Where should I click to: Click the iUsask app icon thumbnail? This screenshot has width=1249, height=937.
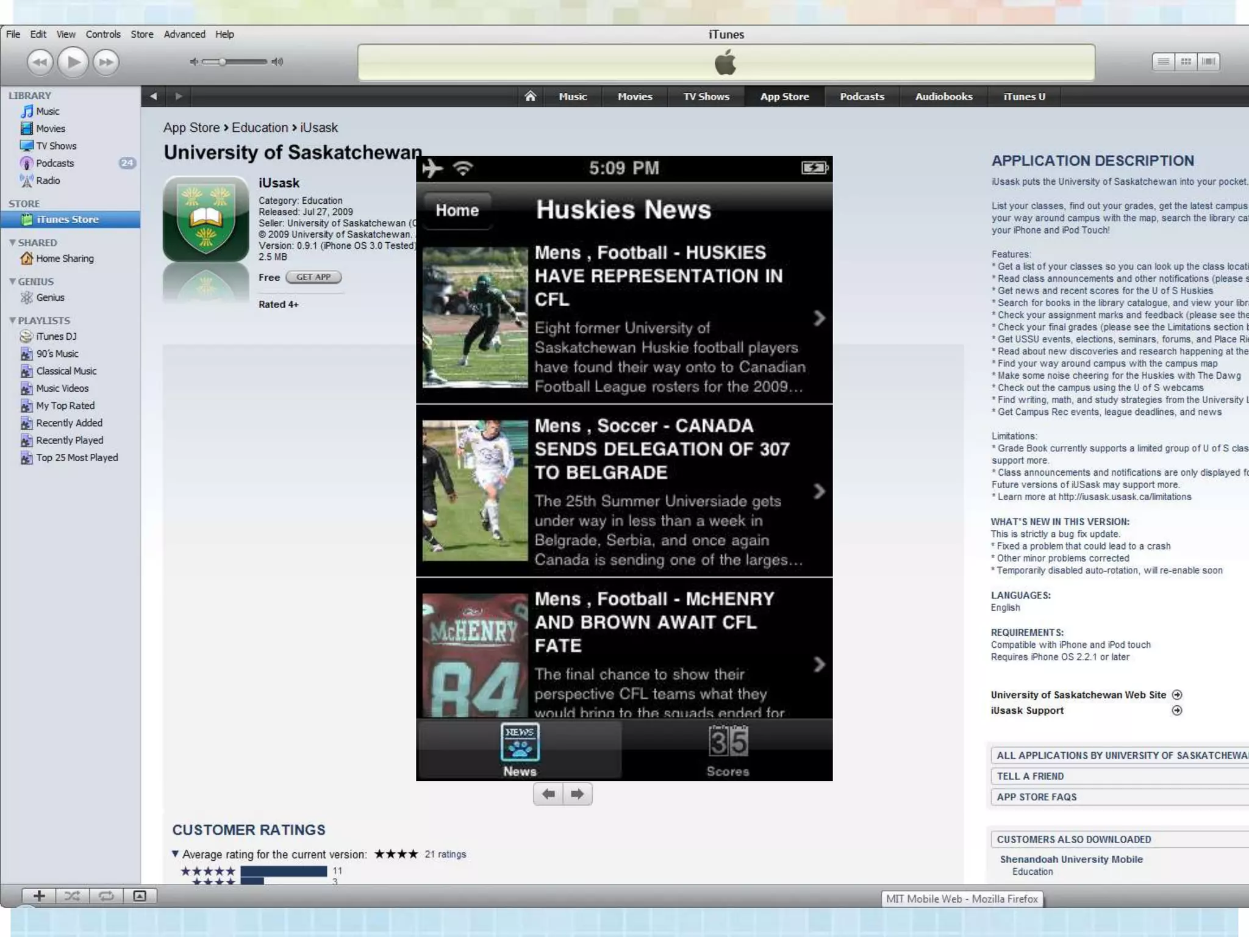[x=206, y=219]
